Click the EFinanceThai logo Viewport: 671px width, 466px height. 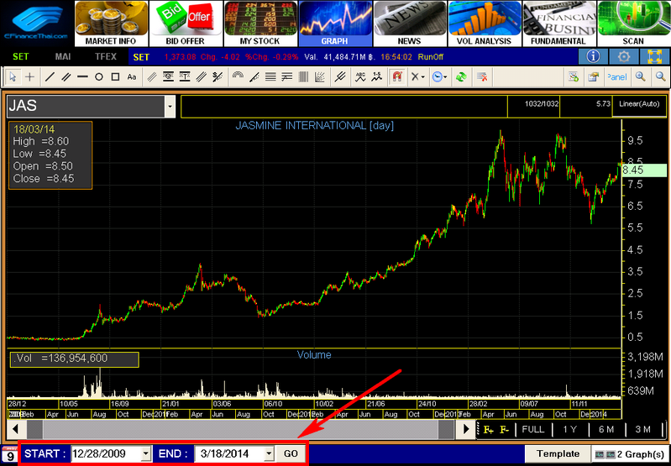click(x=37, y=24)
